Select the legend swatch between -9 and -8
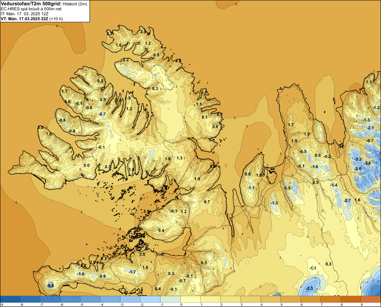Viewport: 381px width, 307px height. (x=10, y=299)
